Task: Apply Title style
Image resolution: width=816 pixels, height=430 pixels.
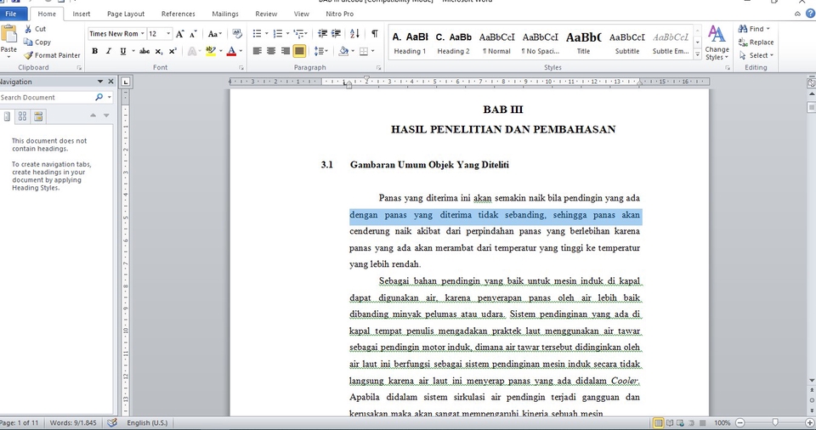Action: pos(583,42)
